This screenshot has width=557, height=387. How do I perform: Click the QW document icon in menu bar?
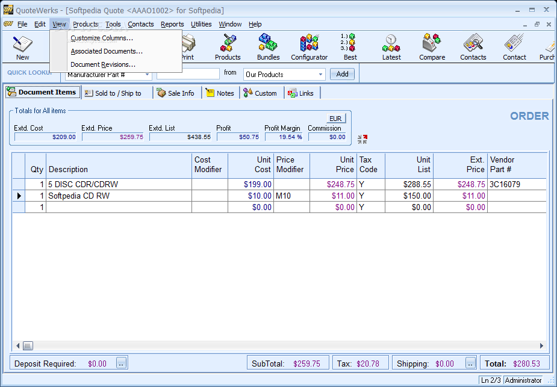pos(8,24)
